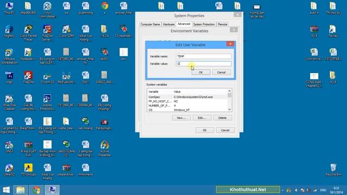
Task: Select the Advanced tab
Action: (x=184, y=24)
